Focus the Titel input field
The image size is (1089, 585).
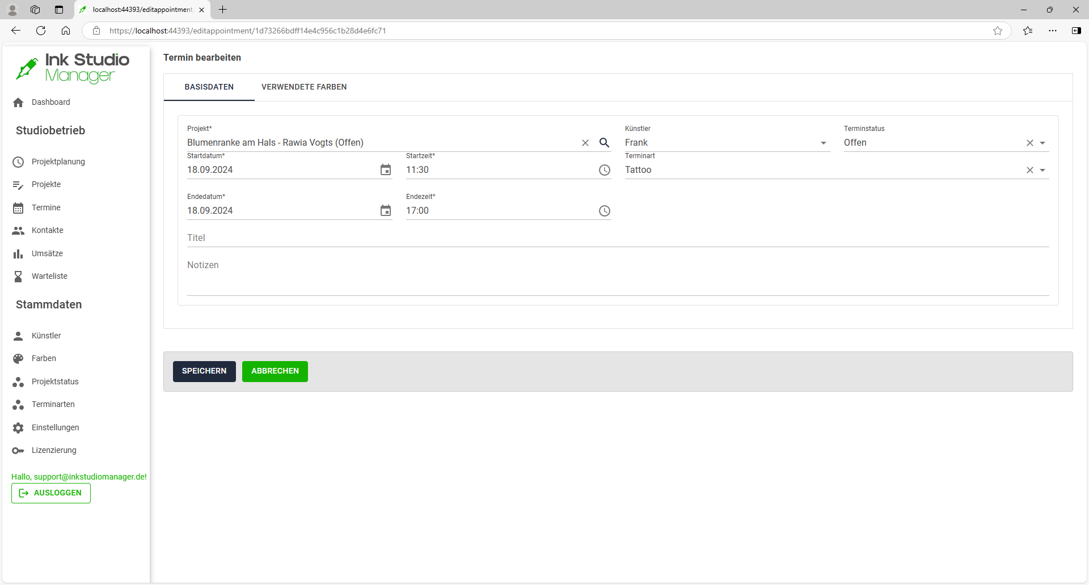(618, 238)
